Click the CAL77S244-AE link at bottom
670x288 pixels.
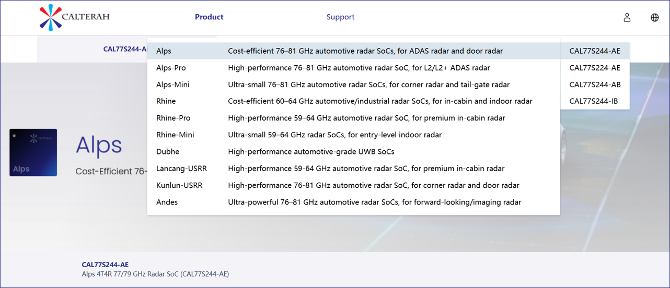105,265
